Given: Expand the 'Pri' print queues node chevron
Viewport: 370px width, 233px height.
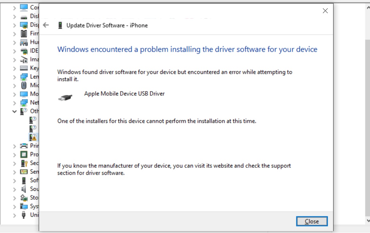Looking at the screenshot, I should pyautogui.click(x=14, y=146).
